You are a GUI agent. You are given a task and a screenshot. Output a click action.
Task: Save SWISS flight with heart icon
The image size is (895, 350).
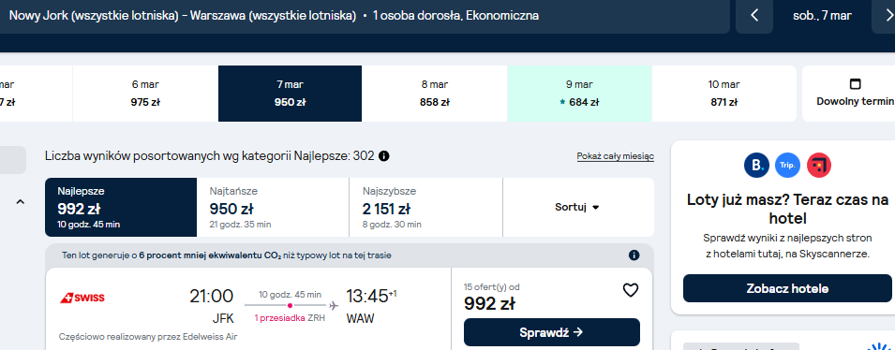(x=630, y=290)
